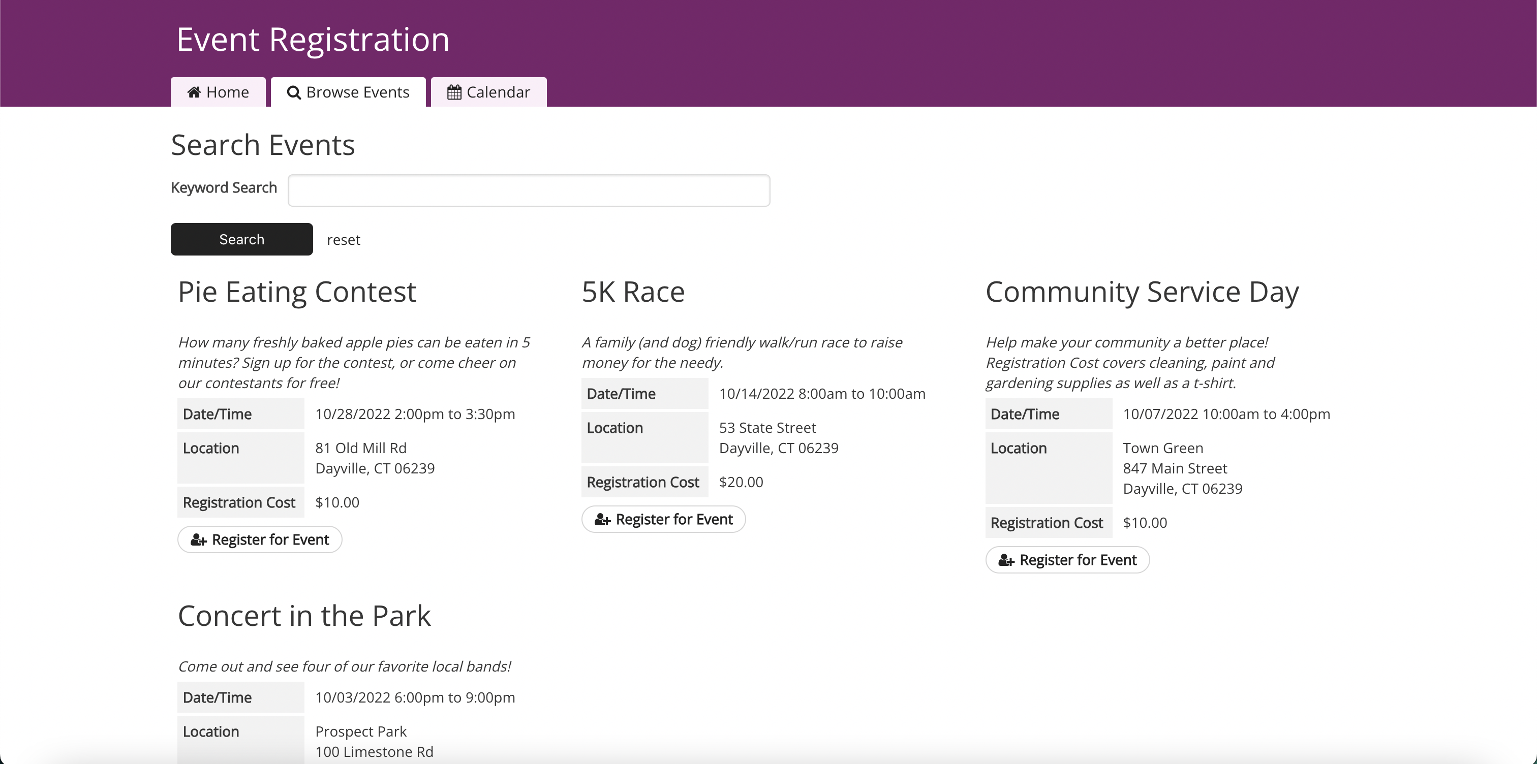Viewport: 1537px width, 764px height.
Task: Click the magnifier icon on Browse Events
Action: (294, 93)
